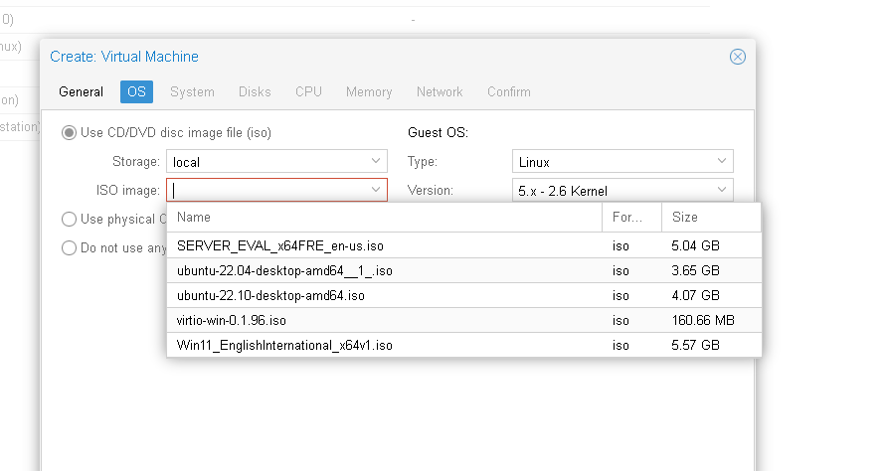Image resolution: width=887 pixels, height=471 pixels.
Task: Select Use CD/DVD disc image file radio
Action: [69, 133]
